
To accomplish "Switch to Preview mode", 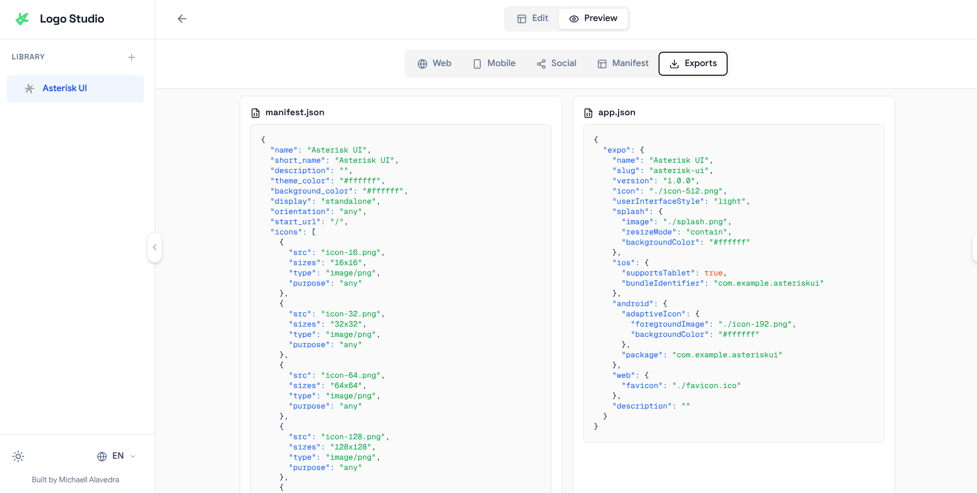I will [593, 18].
